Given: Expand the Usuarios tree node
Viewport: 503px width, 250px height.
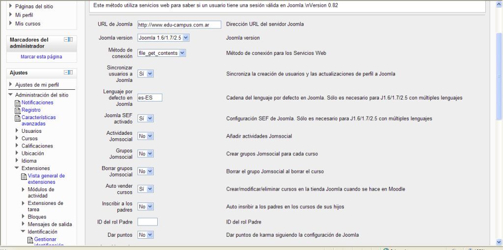Looking at the screenshot, I should 17,131.
